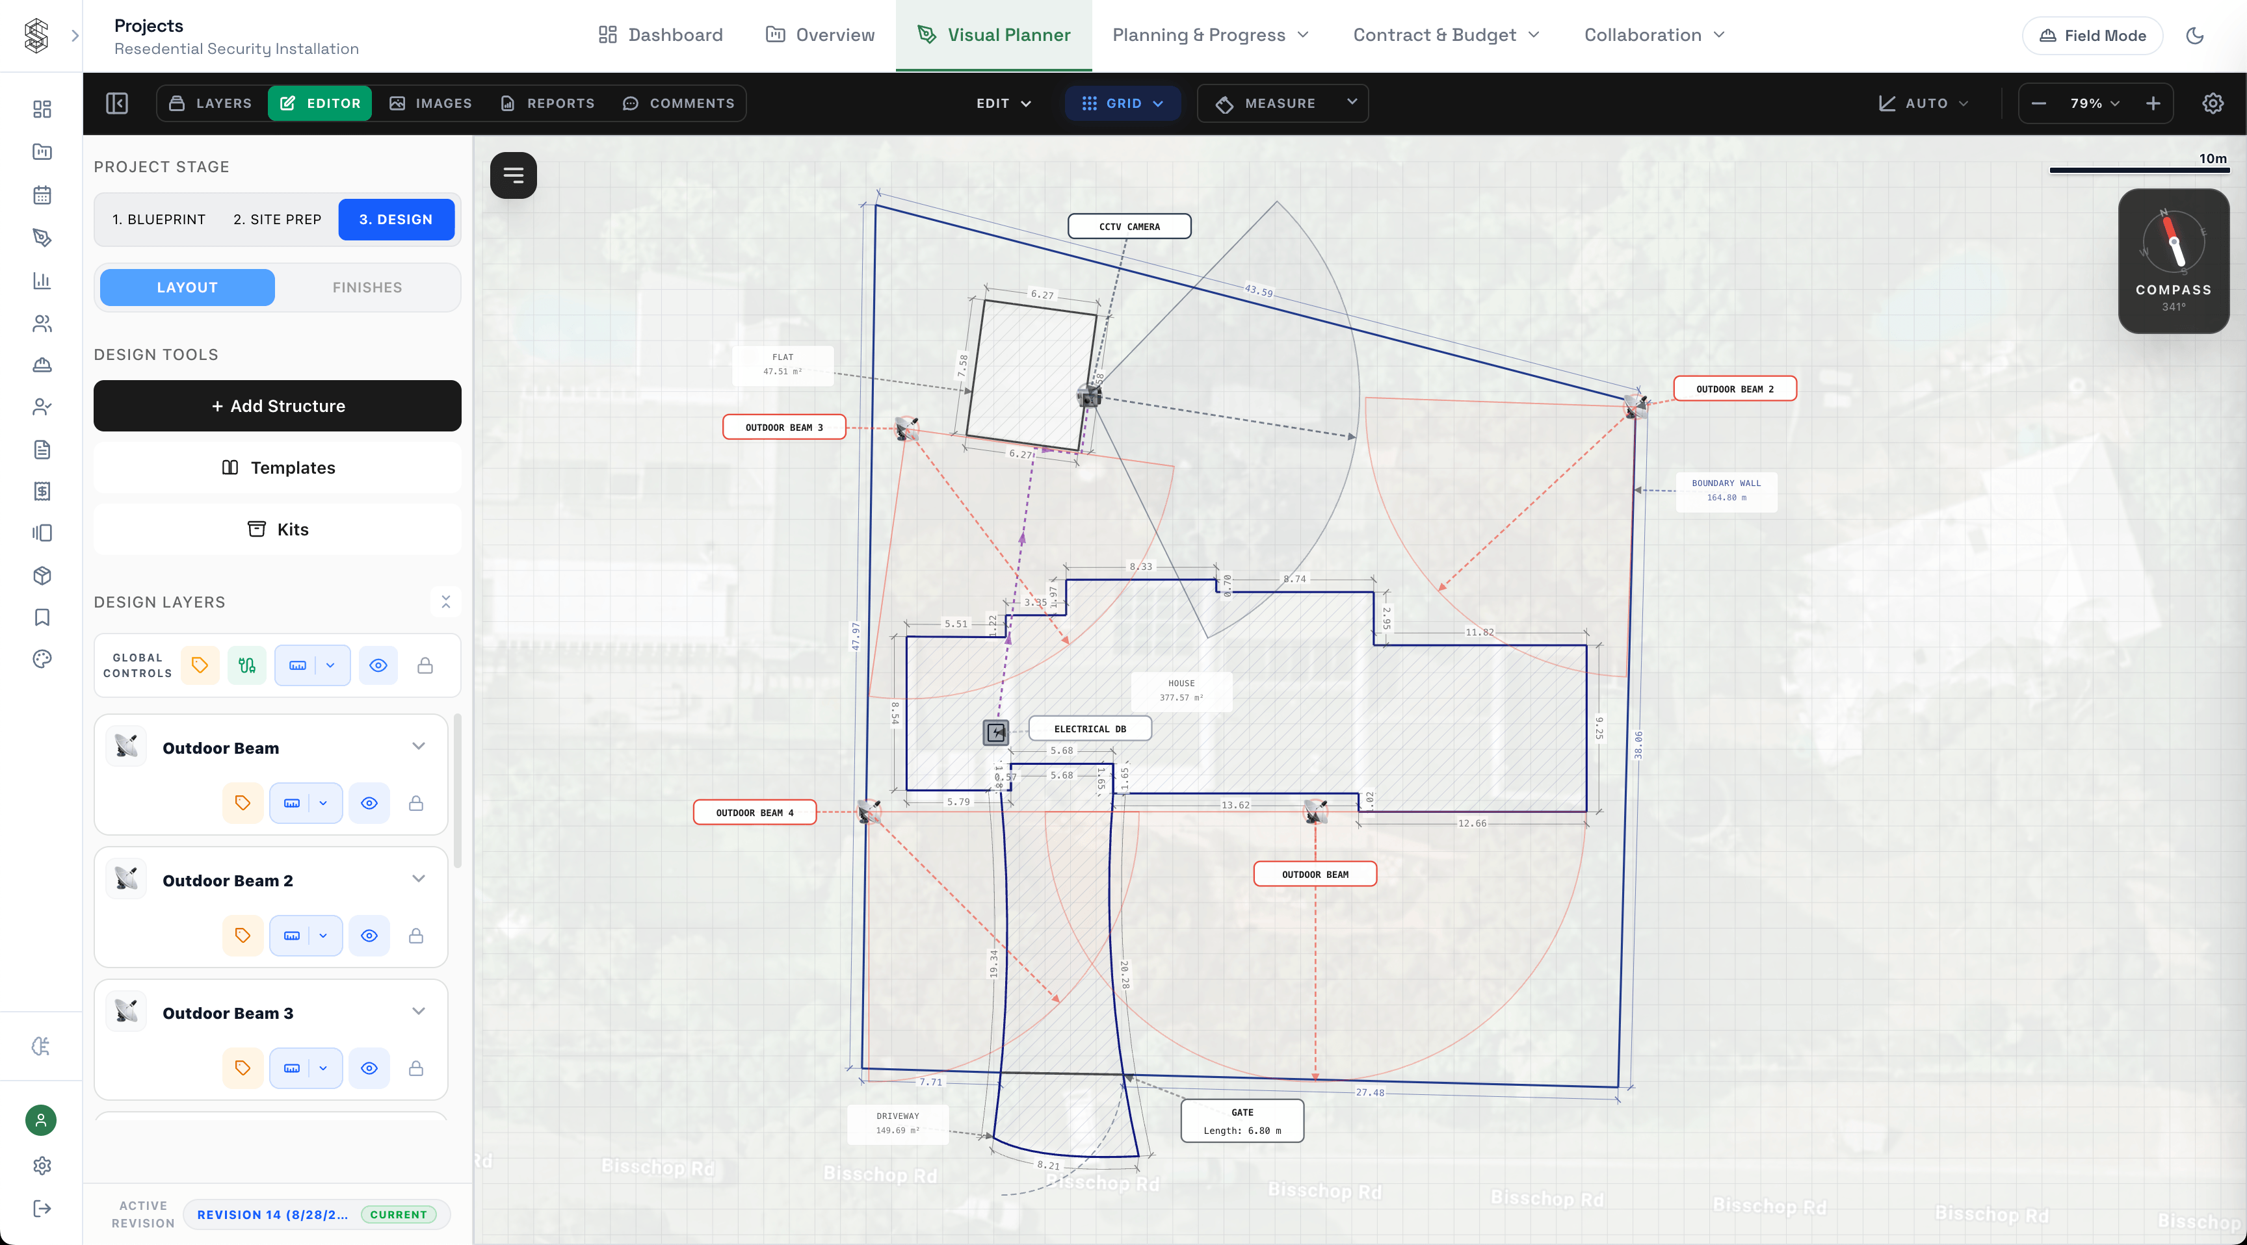Enable Field Mode
This screenshot has width=2247, height=1245.
point(2092,36)
